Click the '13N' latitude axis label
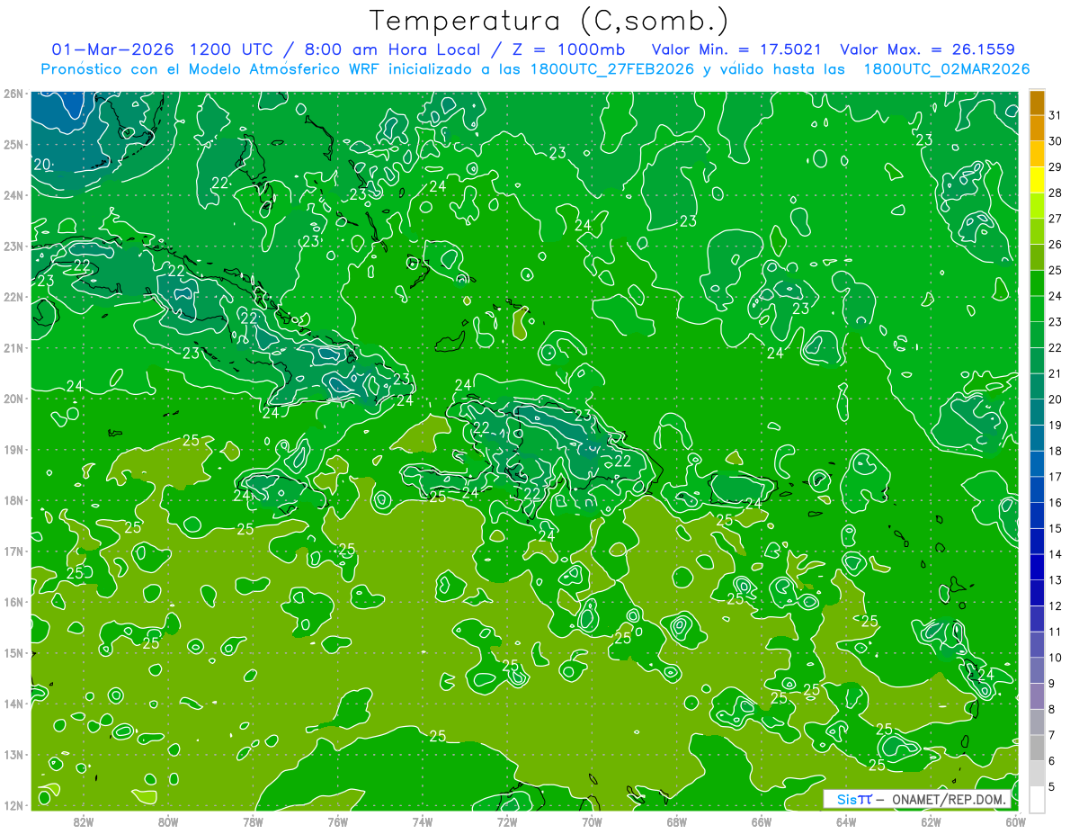Screen dimensions: 1079x834 (13, 754)
